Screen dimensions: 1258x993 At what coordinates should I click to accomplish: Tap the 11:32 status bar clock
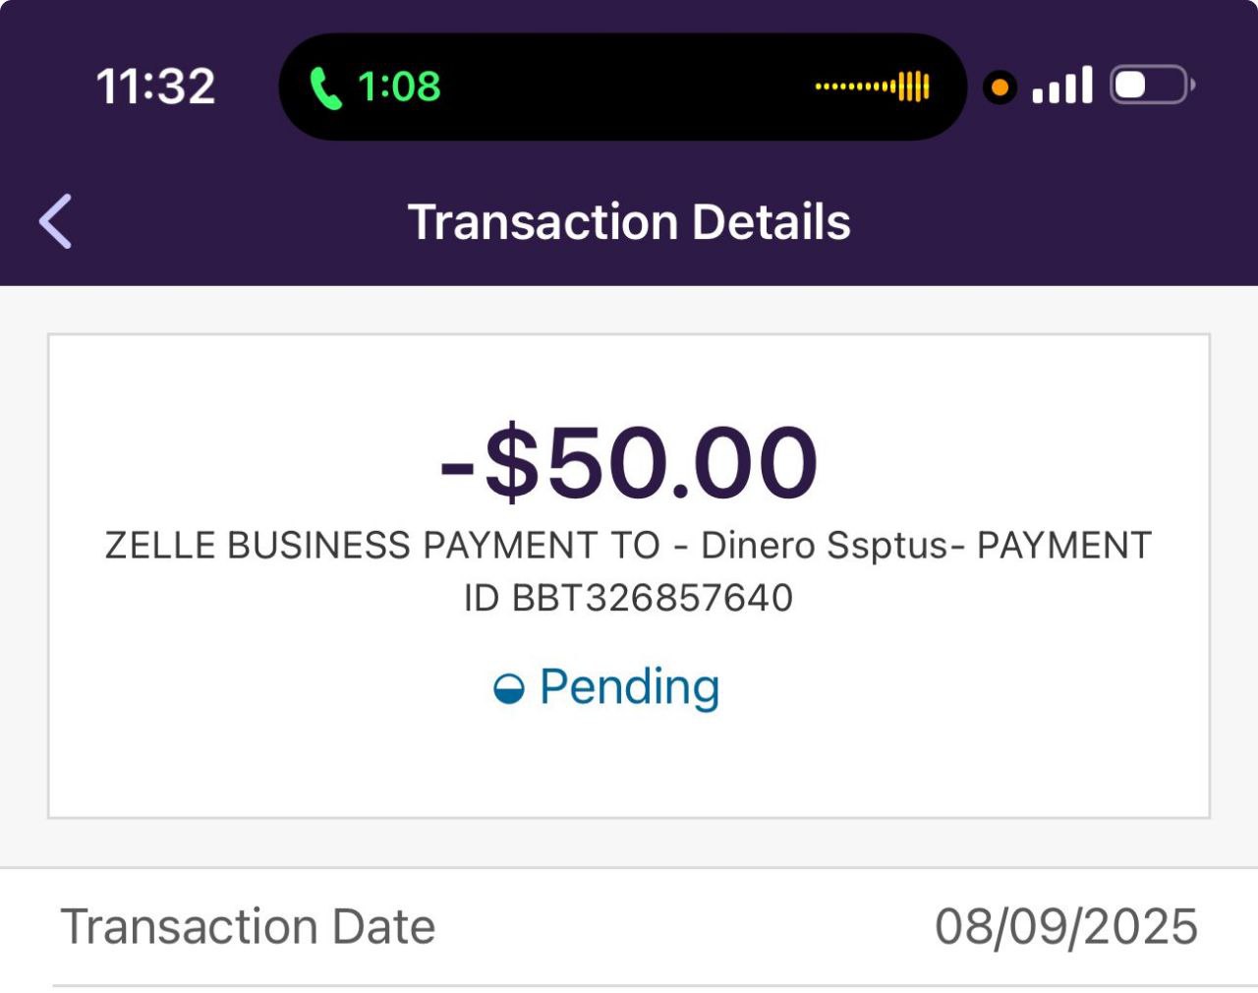pos(155,87)
